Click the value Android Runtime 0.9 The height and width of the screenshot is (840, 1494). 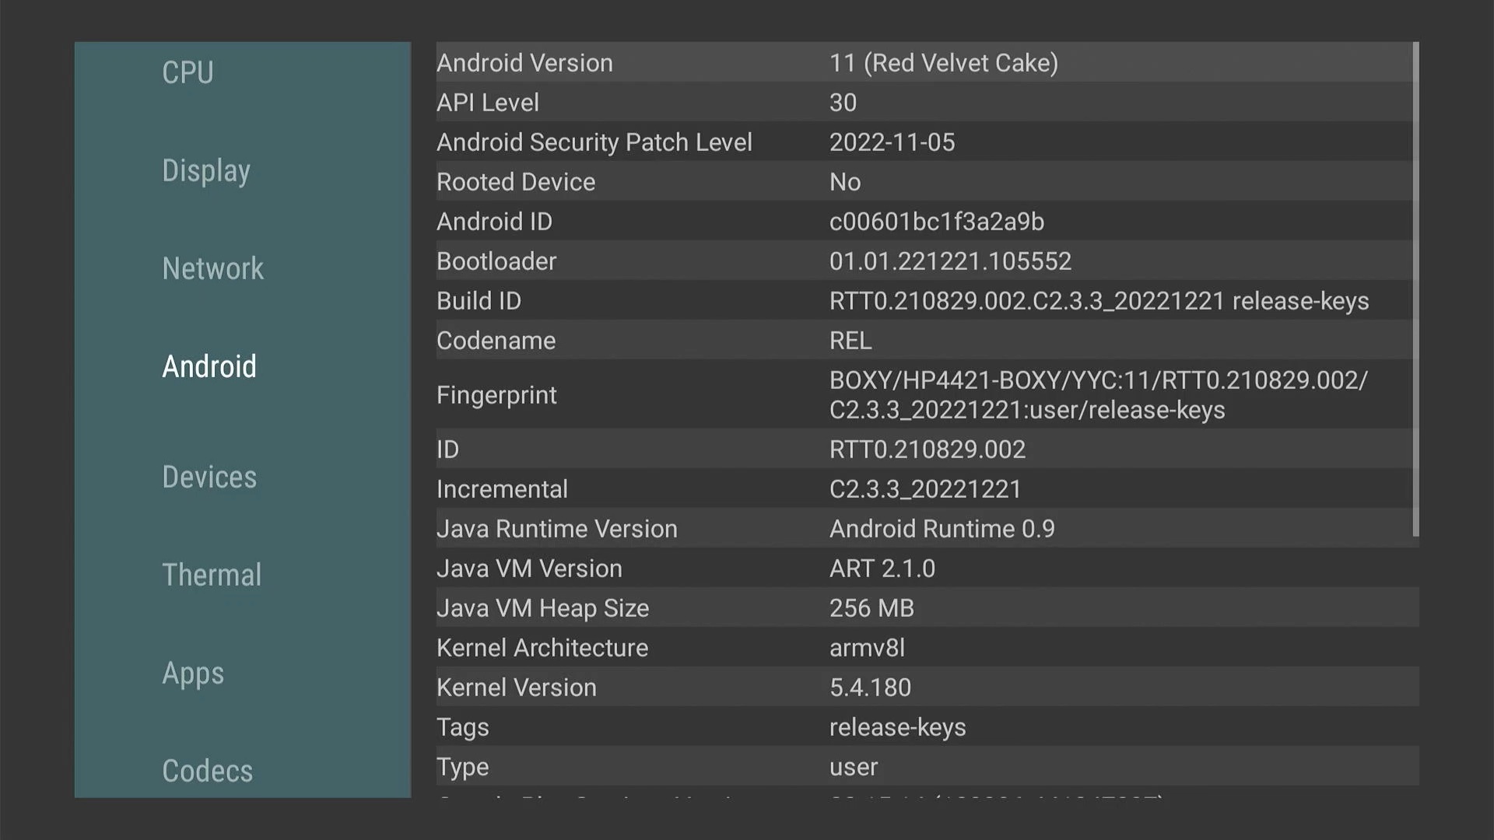pyautogui.click(x=942, y=529)
